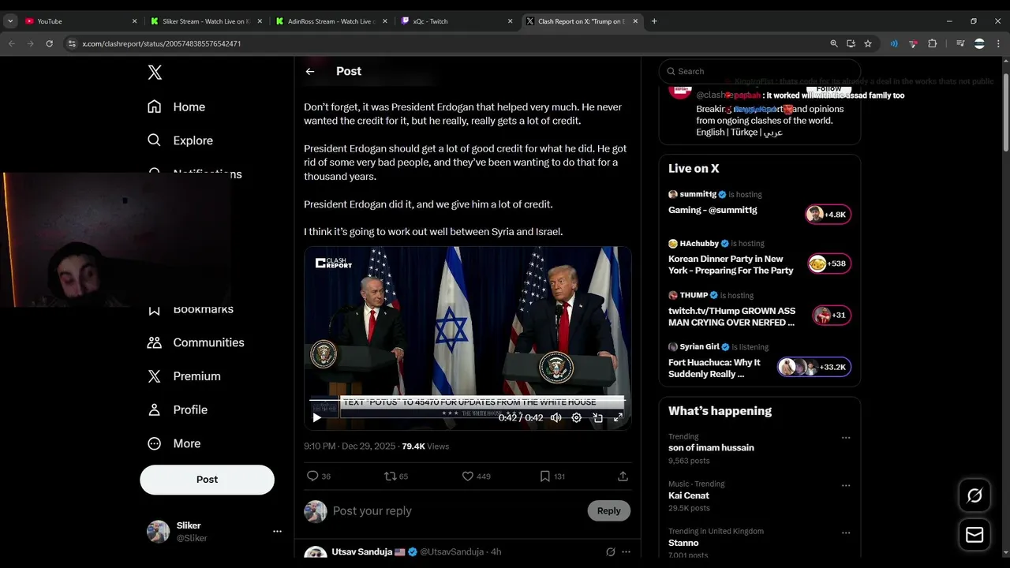Click the X Search box
This screenshot has width=1010, height=568.
(x=760, y=71)
